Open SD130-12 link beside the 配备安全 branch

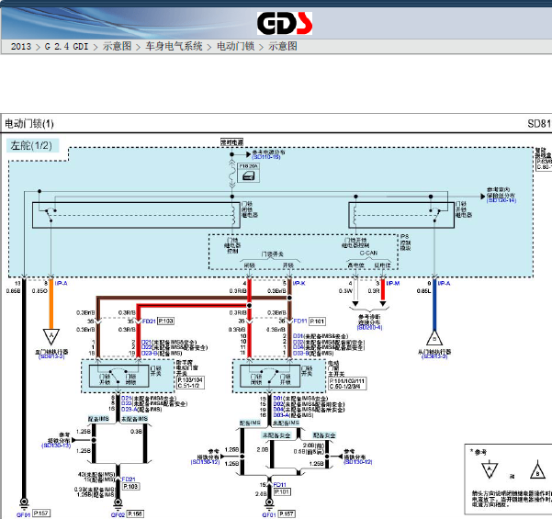coord(358,462)
